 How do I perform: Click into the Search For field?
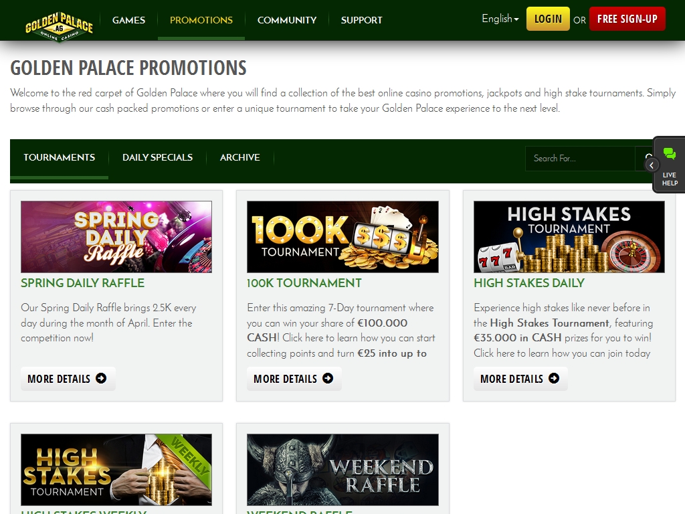pyautogui.click(x=579, y=159)
